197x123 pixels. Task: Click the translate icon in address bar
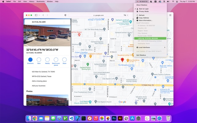point(125,15)
